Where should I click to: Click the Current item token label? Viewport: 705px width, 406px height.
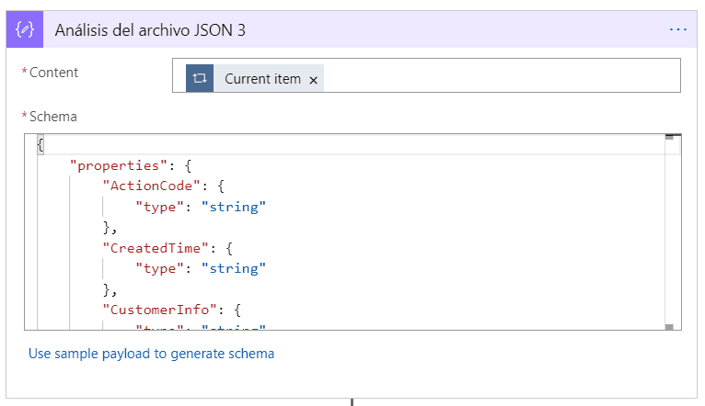(262, 79)
